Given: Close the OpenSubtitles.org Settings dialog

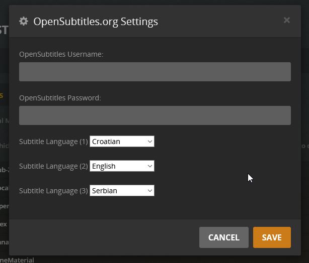Looking at the screenshot, I should (287, 20).
